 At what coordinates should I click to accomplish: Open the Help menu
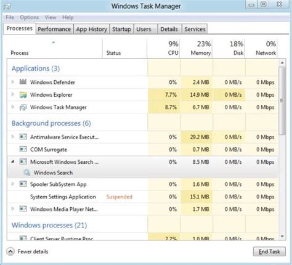[68, 17]
